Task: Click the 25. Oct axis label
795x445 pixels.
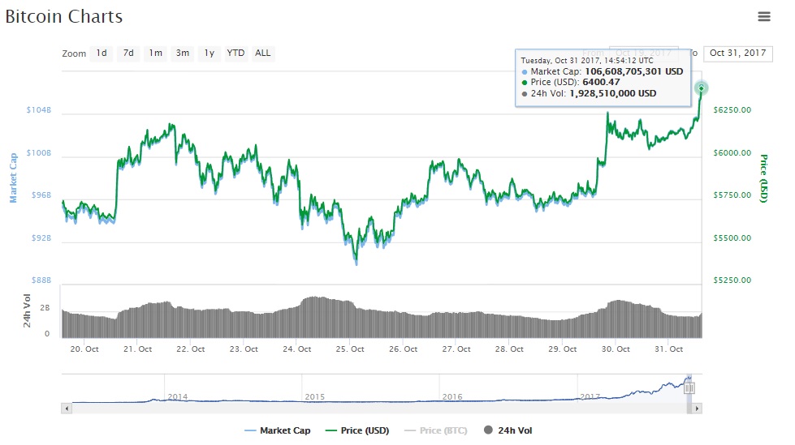Action: tap(350, 349)
